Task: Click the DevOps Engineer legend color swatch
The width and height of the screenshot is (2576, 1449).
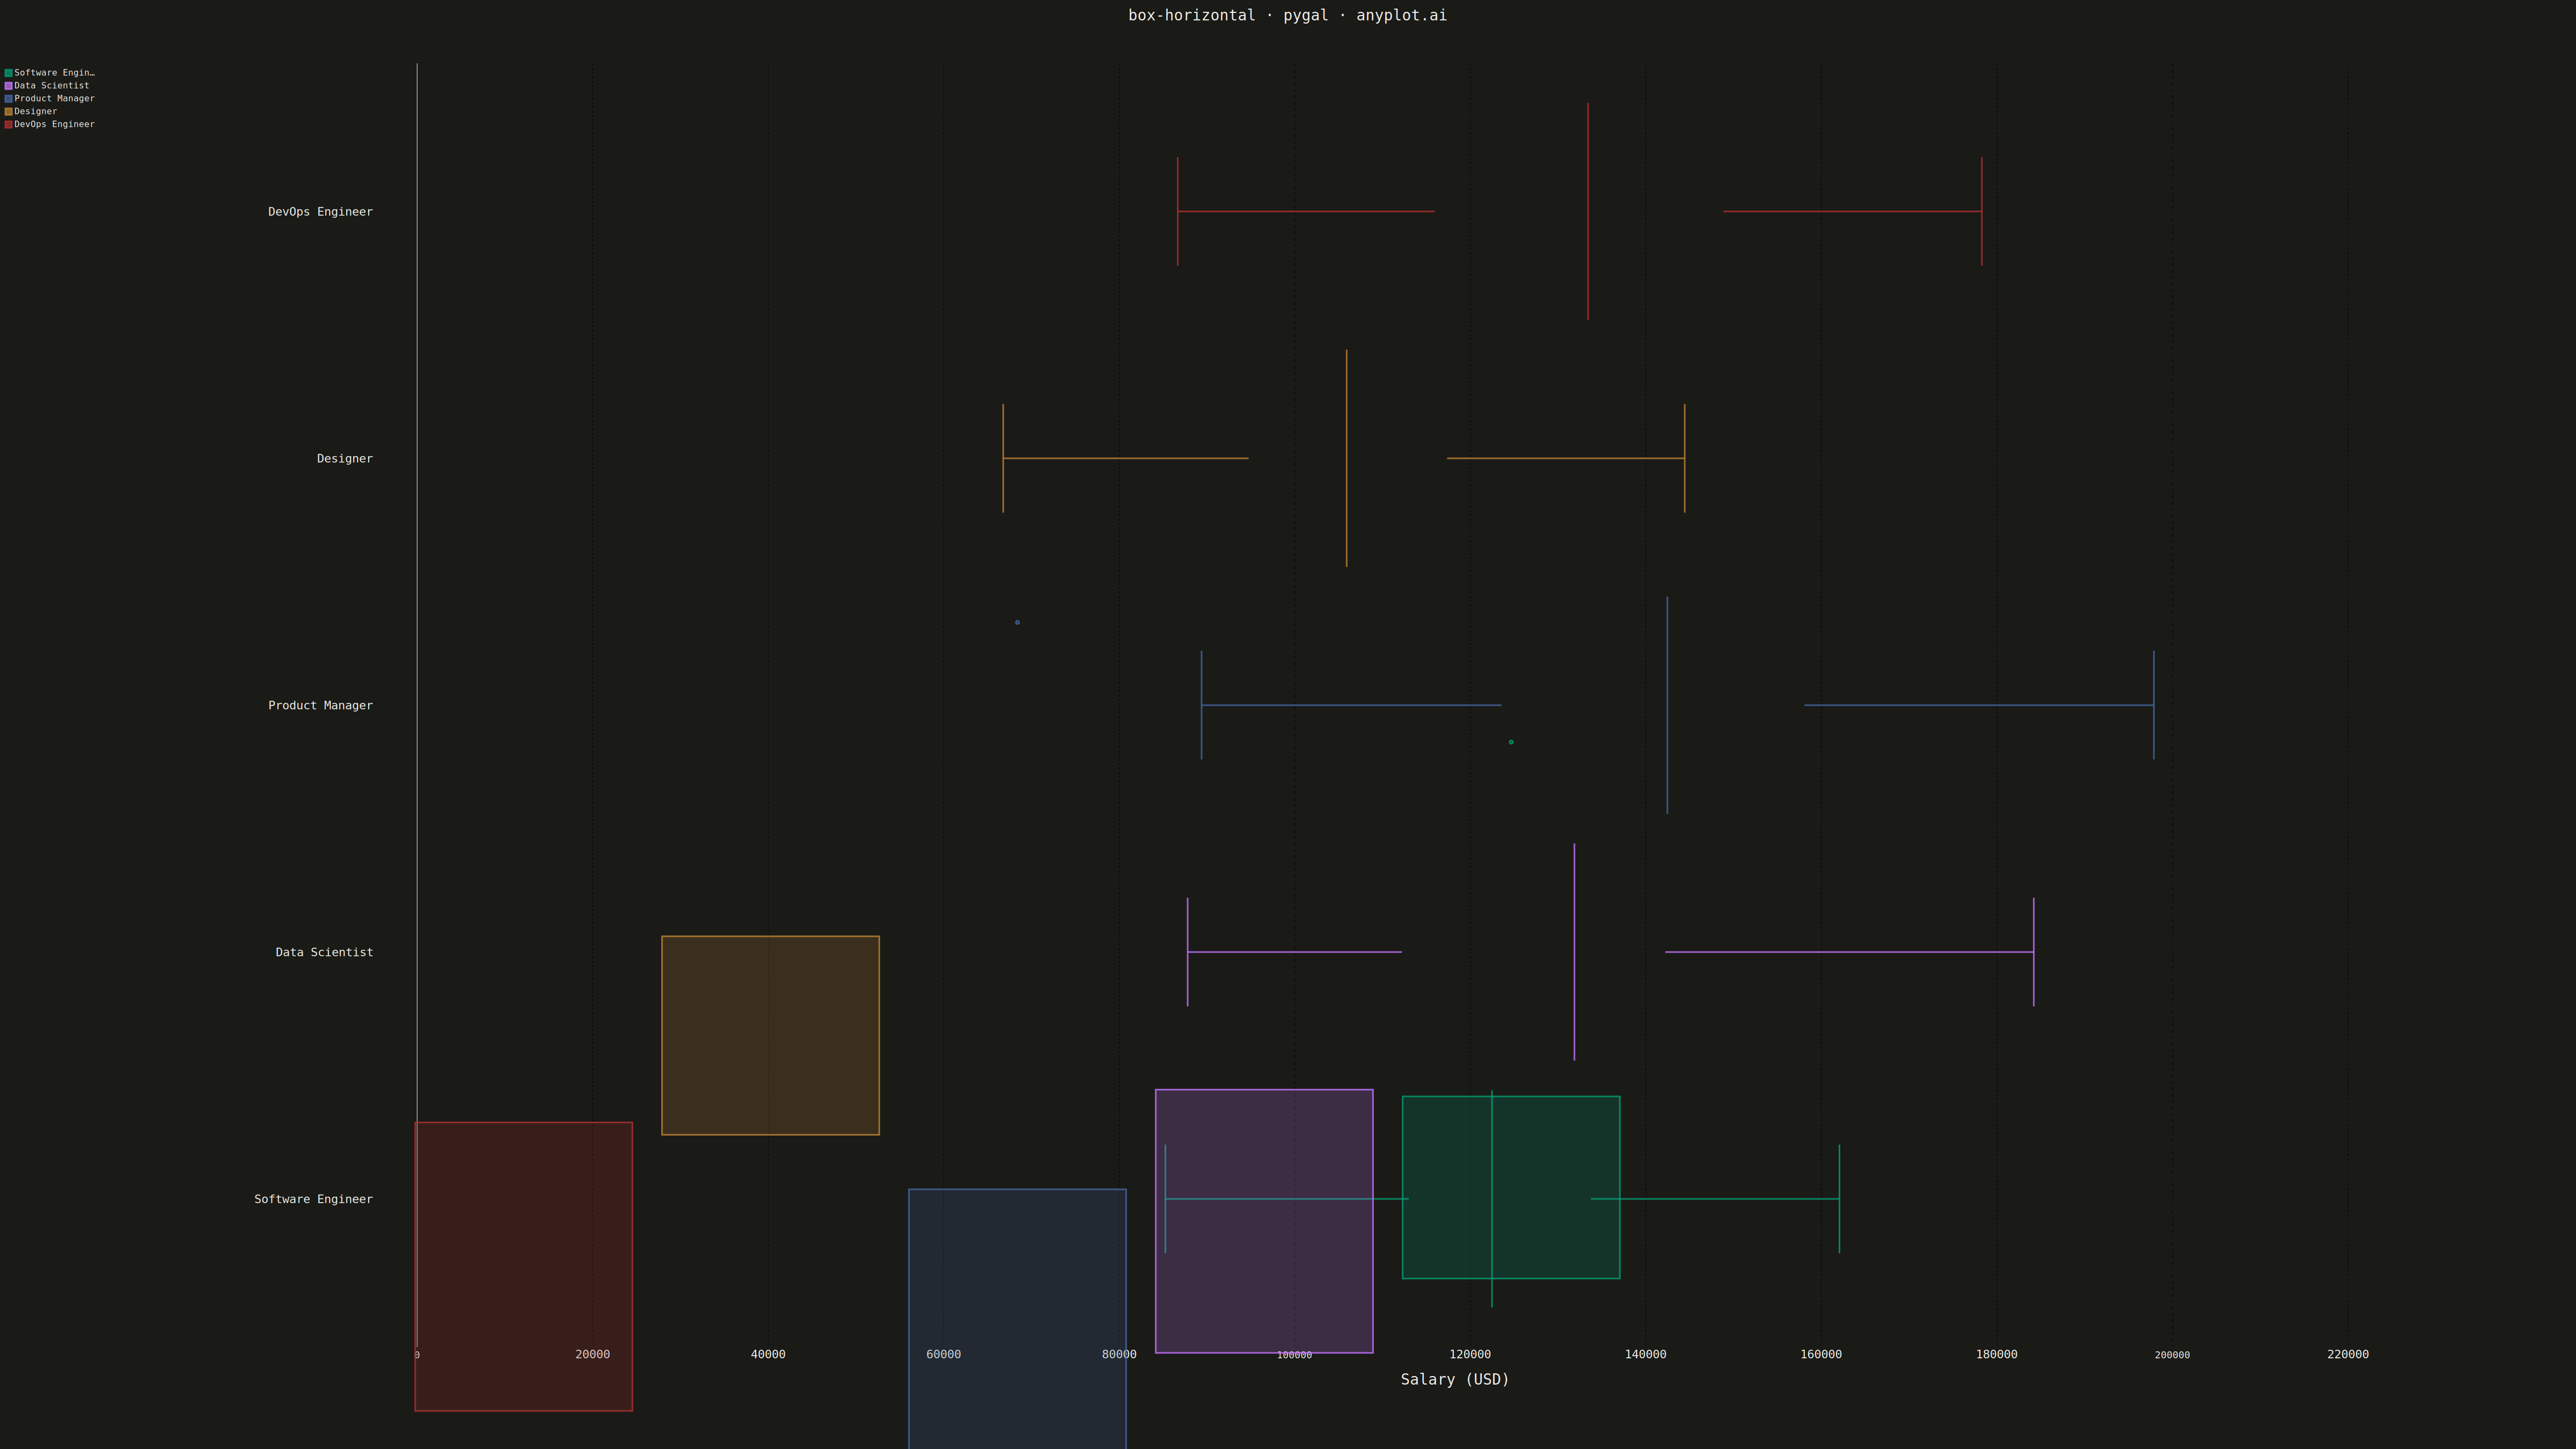Action: [8, 125]
